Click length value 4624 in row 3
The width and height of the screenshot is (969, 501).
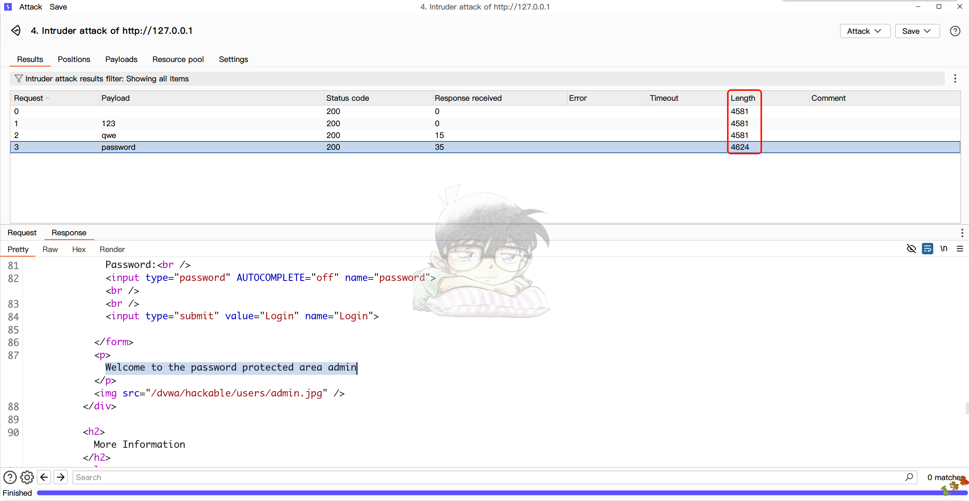[x=740, y=147]
